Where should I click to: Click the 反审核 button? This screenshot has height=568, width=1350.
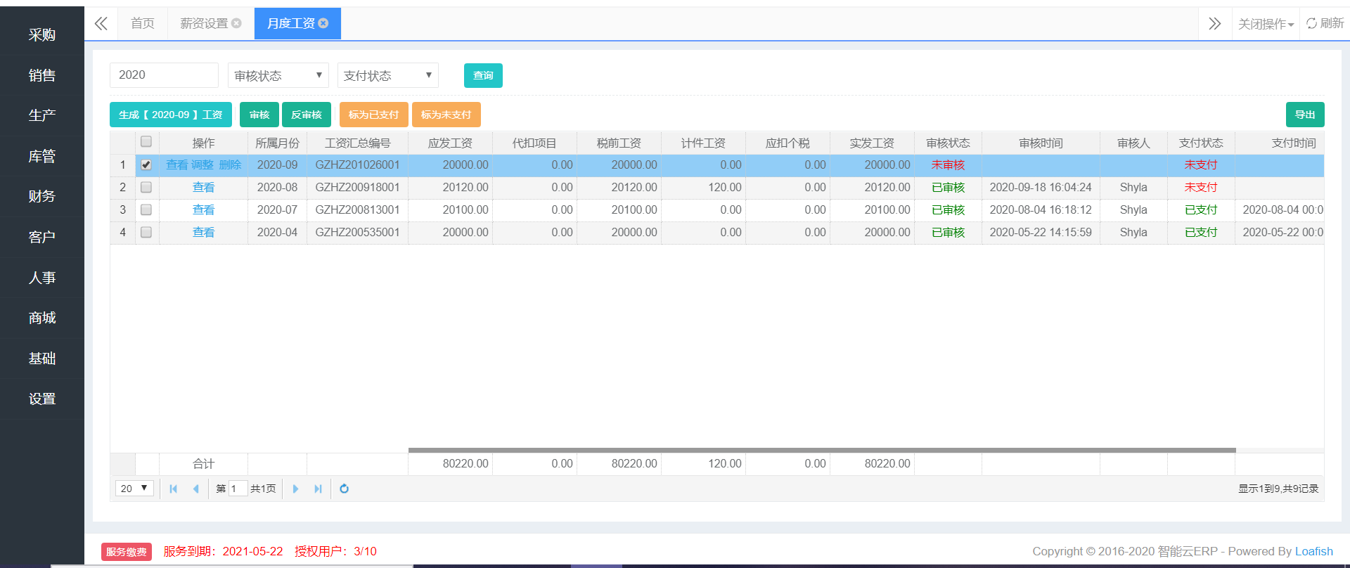pyautogui.click(x=307, y=115)
